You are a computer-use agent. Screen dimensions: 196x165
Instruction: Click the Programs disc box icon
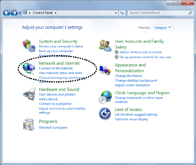tap(29, 125)
